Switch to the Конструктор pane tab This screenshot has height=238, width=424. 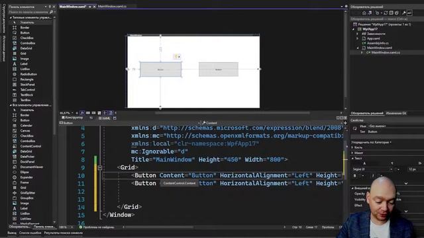pyautogui.click(x=72, y=118)
